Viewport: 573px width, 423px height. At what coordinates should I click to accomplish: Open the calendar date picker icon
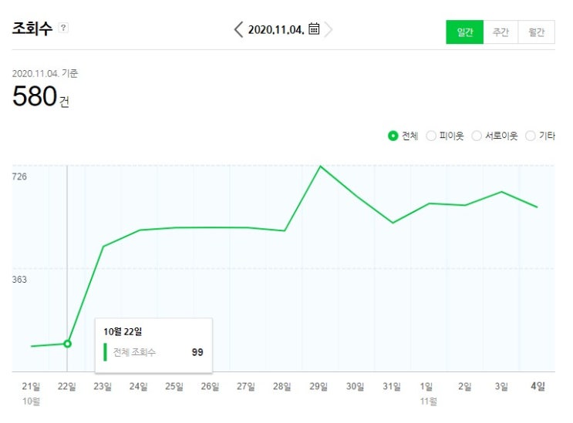point(314,29)
